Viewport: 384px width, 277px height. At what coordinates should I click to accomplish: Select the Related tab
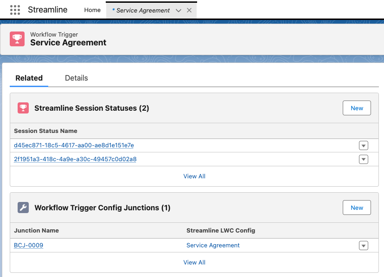click(x=29, y=78)
